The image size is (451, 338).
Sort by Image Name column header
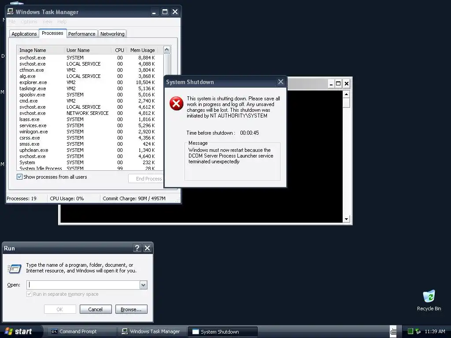click(41, 50)
